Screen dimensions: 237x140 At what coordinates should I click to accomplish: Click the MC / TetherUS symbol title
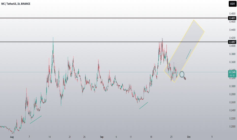(x=16, y=4)
